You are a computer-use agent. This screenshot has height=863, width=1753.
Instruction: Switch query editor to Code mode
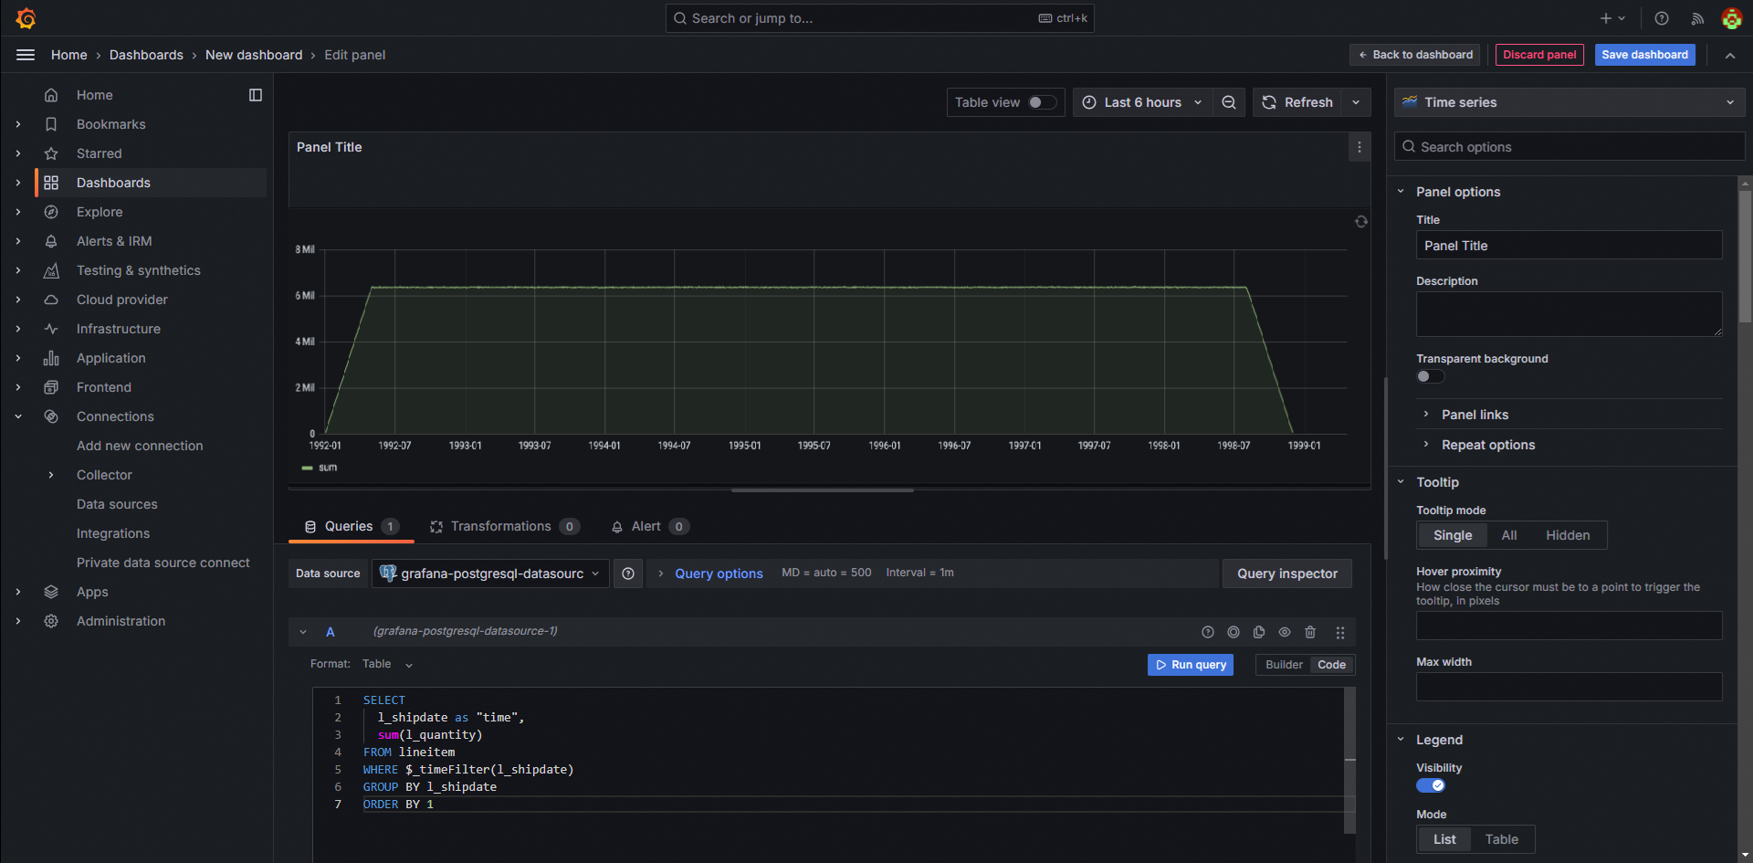(x=1331, y=665)
